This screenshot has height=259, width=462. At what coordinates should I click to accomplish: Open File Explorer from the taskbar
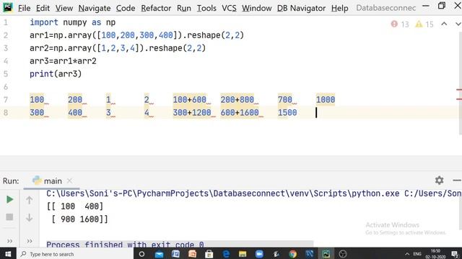243,254
